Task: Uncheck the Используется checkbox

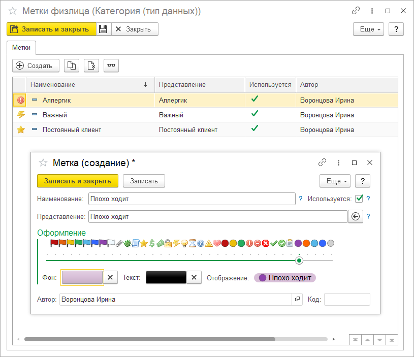Action: [359, 199]
